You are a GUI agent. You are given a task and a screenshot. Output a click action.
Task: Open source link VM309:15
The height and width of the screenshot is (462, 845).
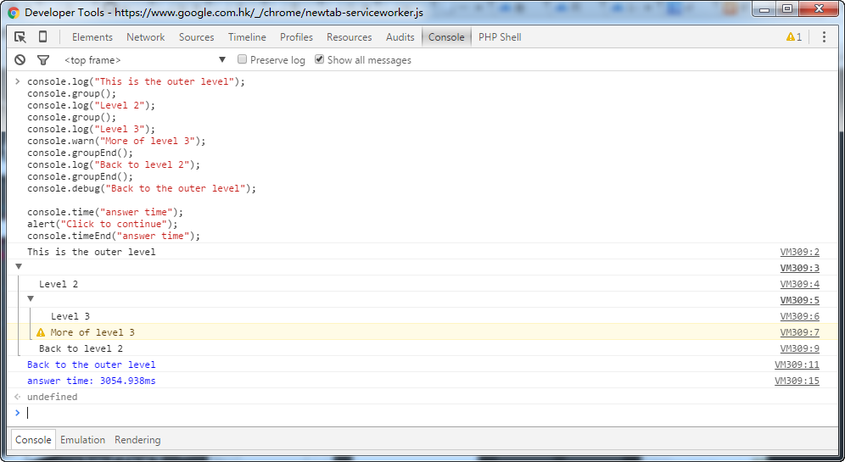click(797, 381)
